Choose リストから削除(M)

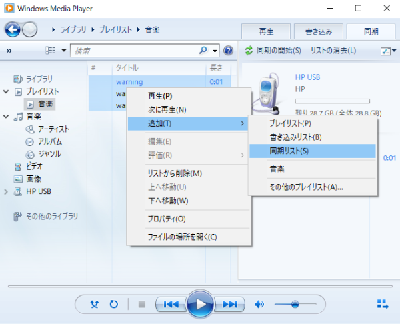pos(189,173)
